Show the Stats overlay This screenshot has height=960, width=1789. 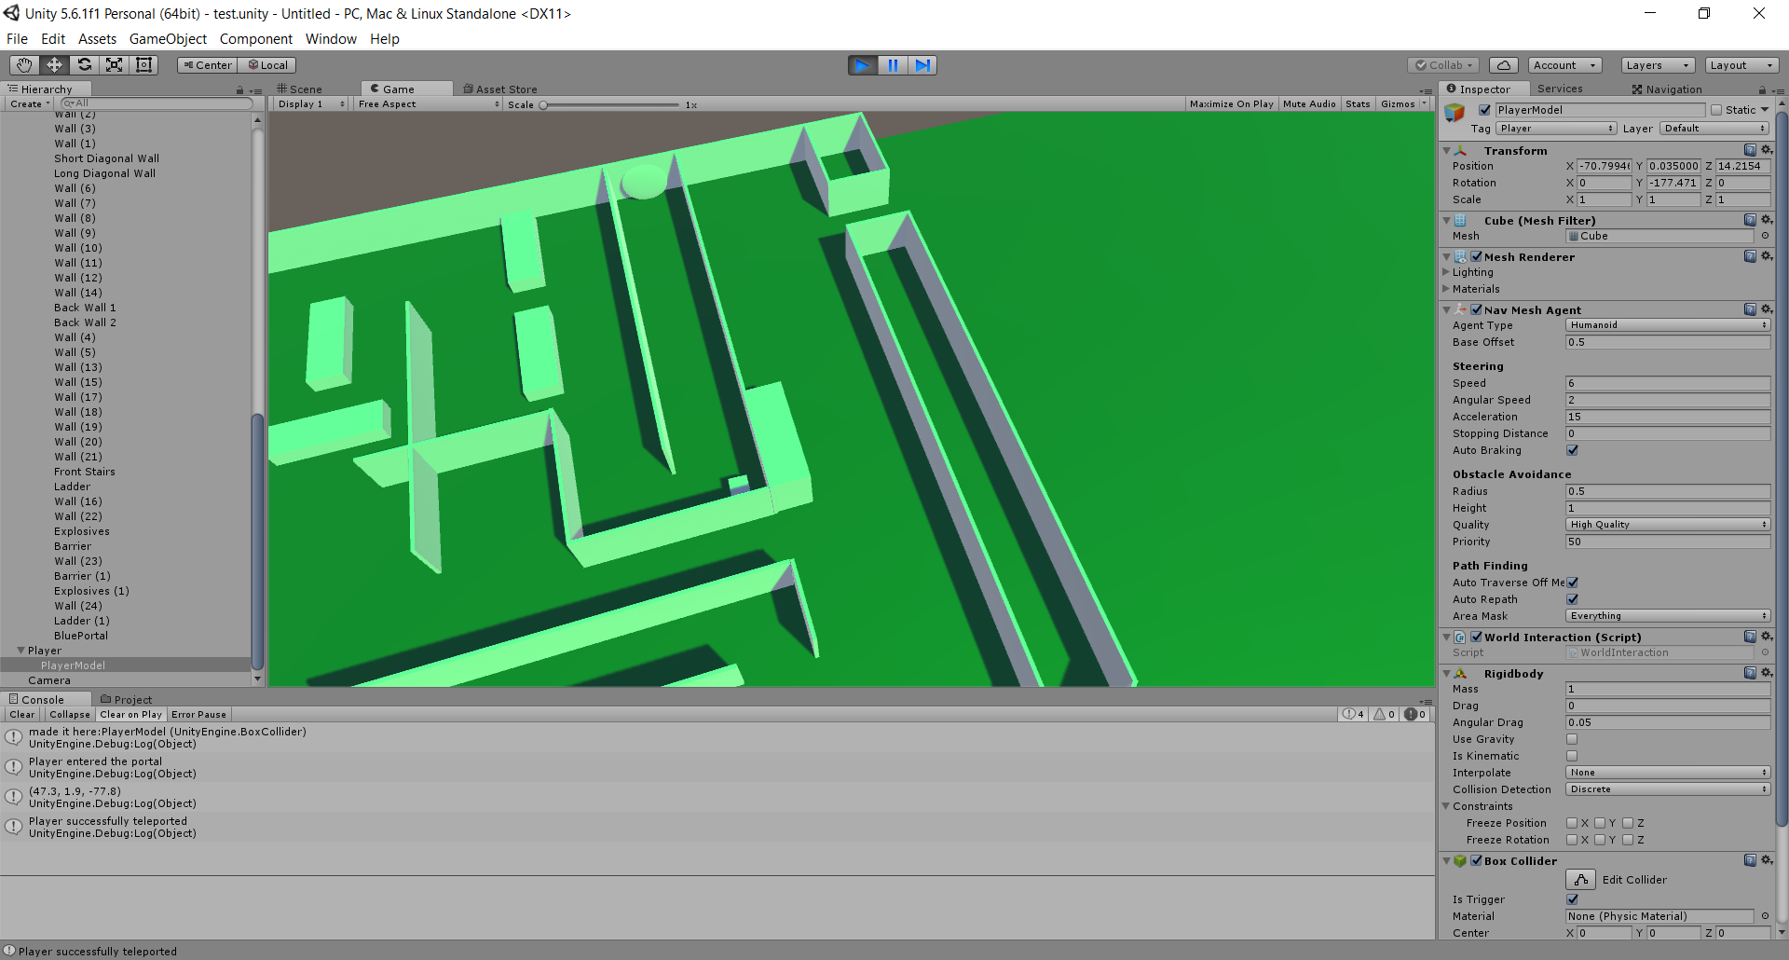click(x=1358, y=104)
